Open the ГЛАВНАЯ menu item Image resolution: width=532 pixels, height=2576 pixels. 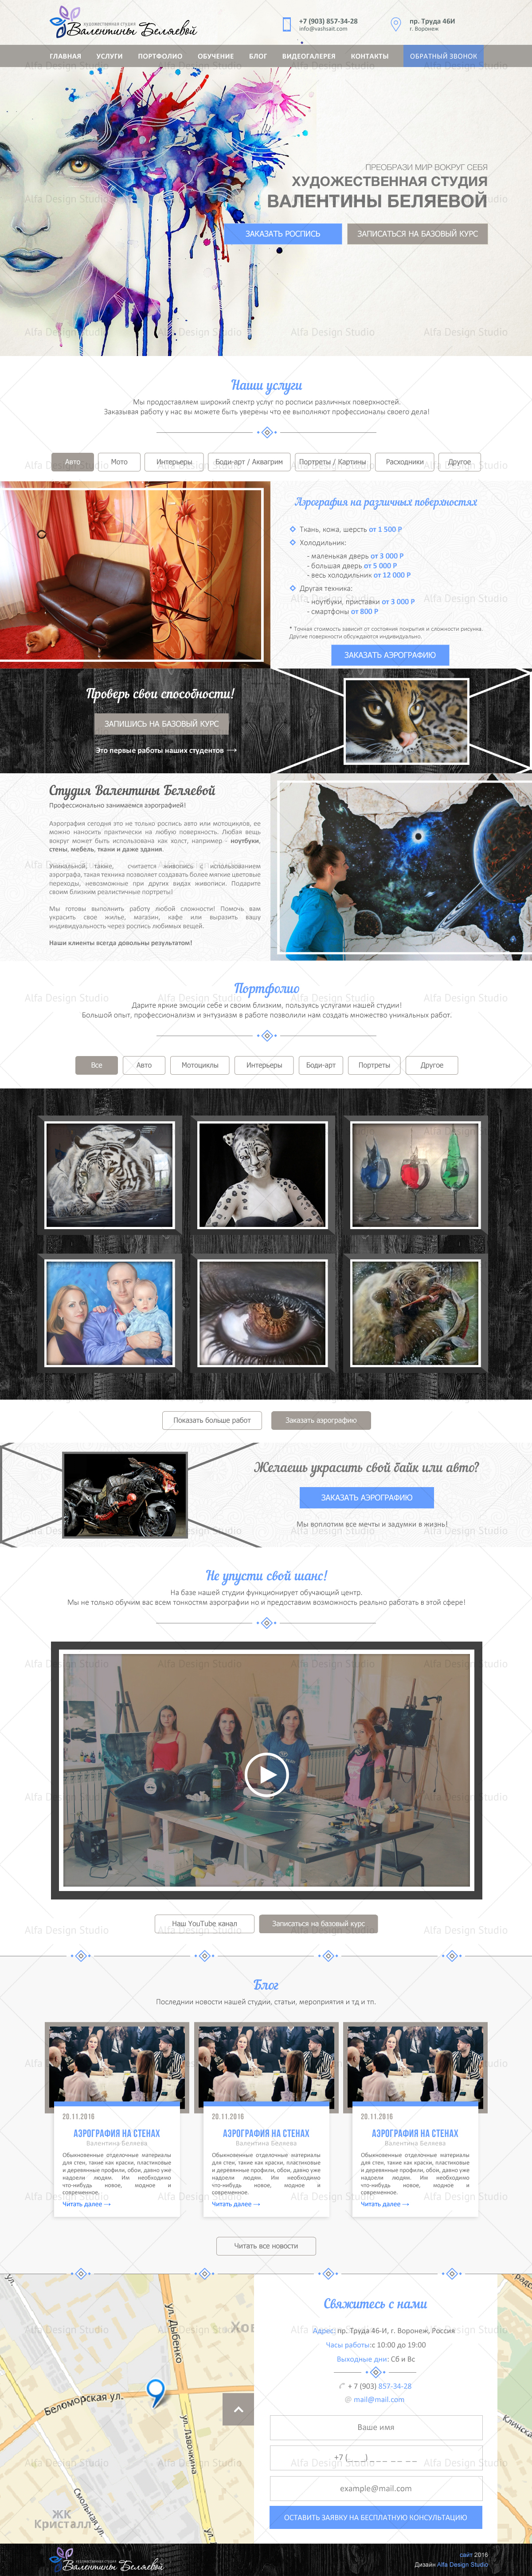66,56
